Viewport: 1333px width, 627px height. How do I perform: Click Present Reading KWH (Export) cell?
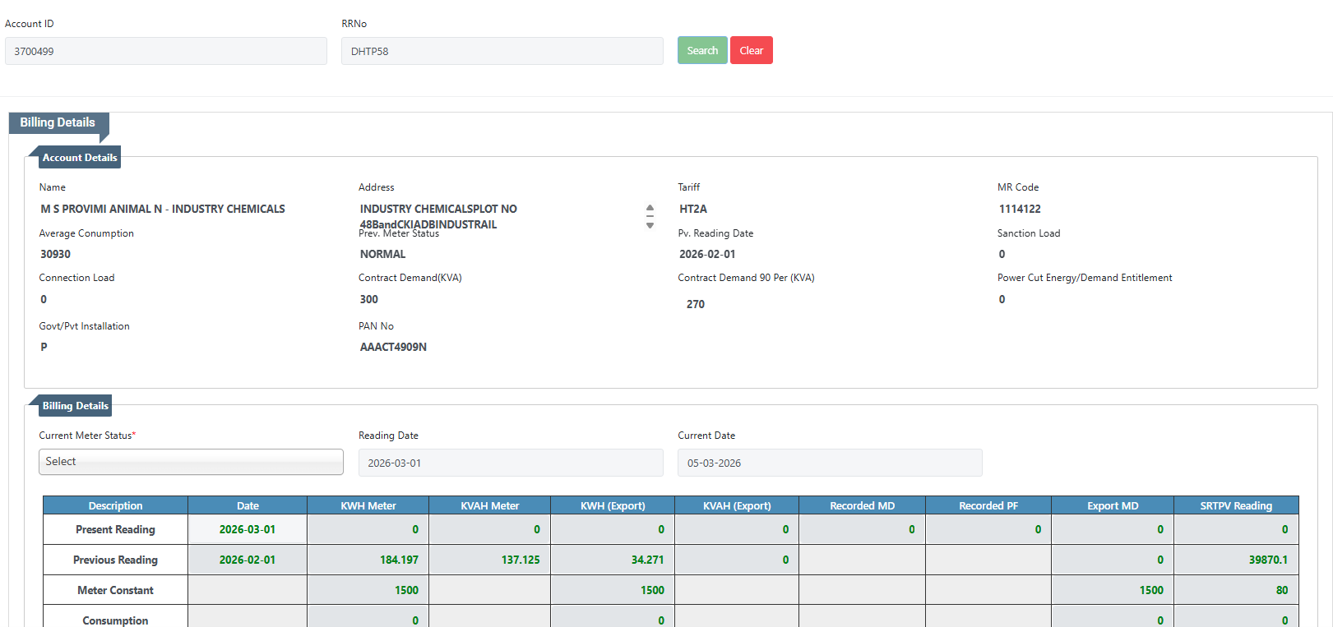612,530
